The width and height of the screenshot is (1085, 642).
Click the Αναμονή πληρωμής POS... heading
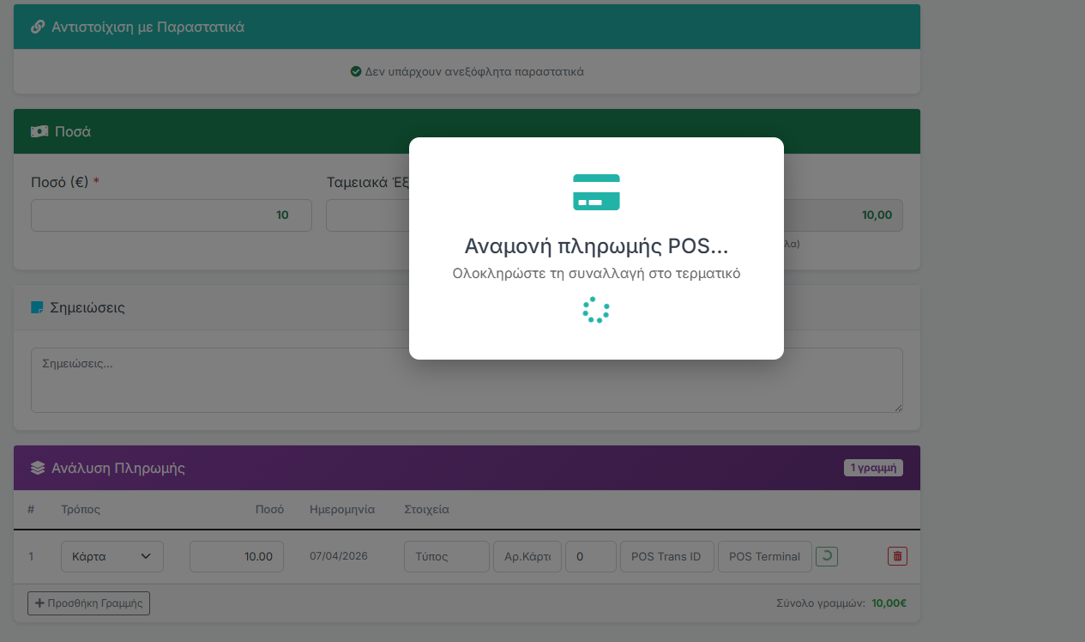tap(596, 246)
